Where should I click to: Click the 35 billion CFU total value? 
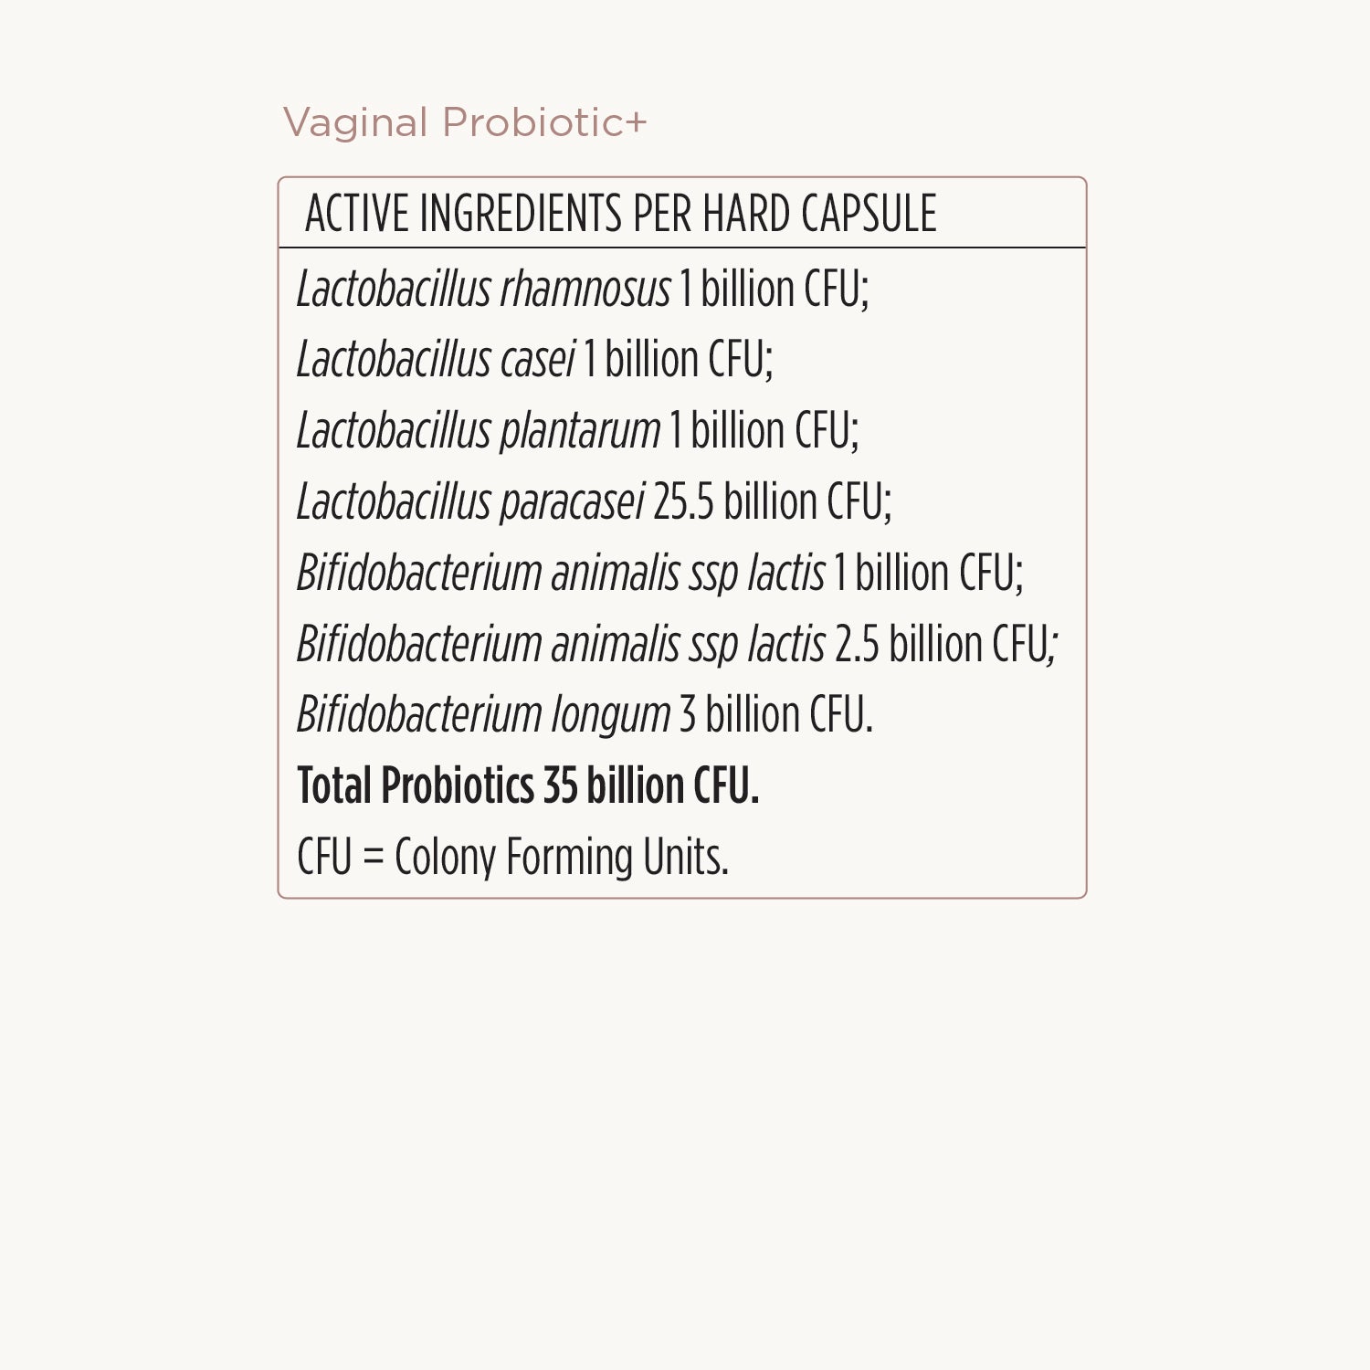pyautogui.click(x=650, y=786)
